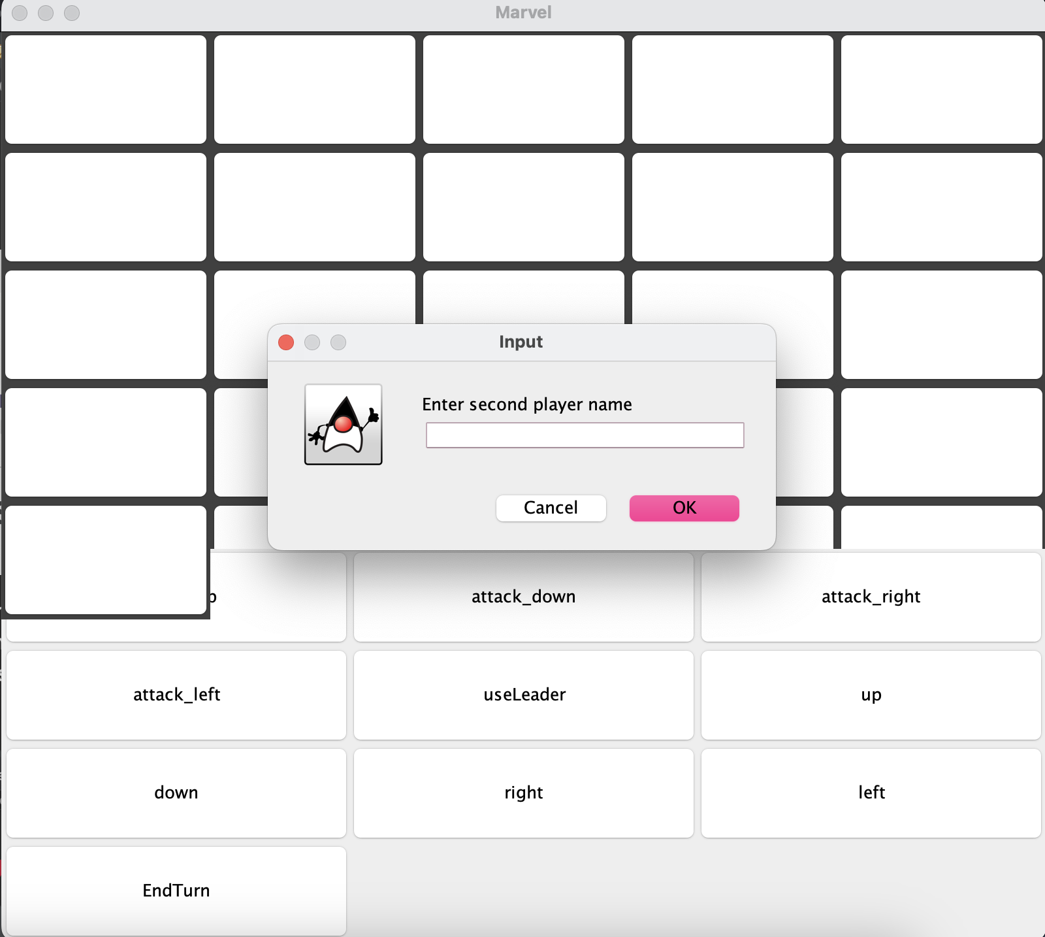Viewport: 1045px width, 937px height.
Task: Select the top-left grid cell
Action: (x=105, y=89)
